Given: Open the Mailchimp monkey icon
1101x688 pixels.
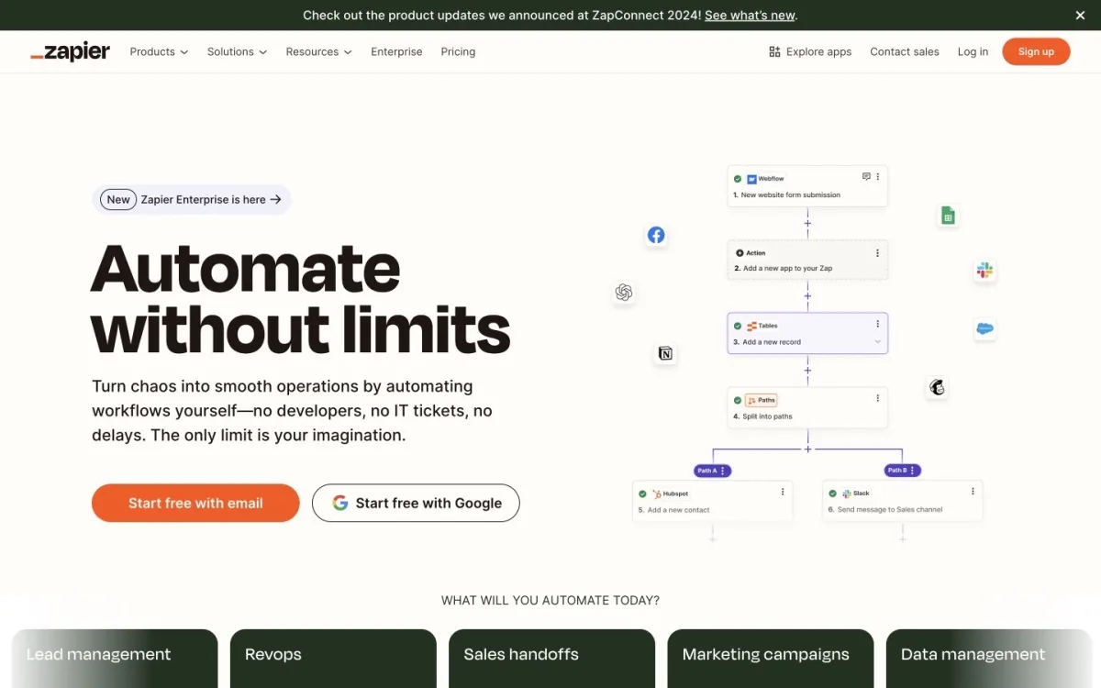Looking at the screenshot, I should click(x=937, y=387).
